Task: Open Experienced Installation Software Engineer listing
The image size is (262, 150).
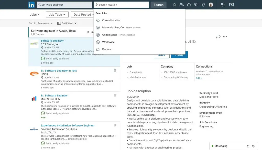Action: [x=68, y=125]
